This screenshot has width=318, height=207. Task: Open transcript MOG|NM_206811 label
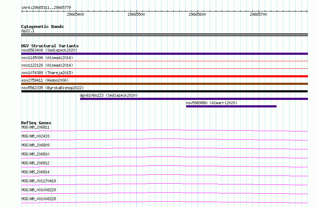[35, 127]
